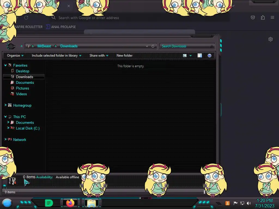Open the volume speaker tray icon
279x209 pixels.
(249, 203)
